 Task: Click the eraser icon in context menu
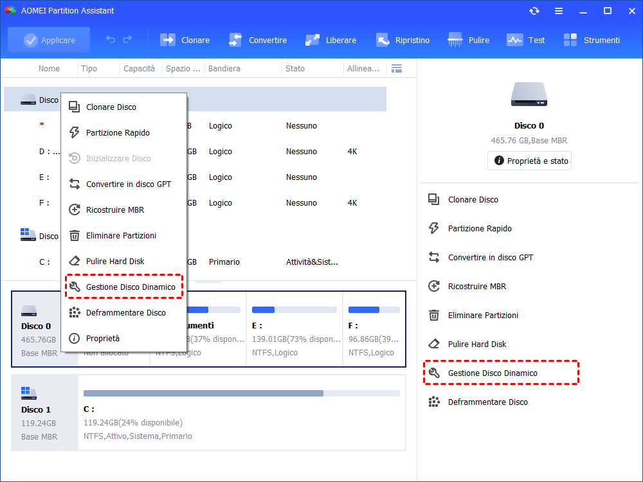click(74, 261)
